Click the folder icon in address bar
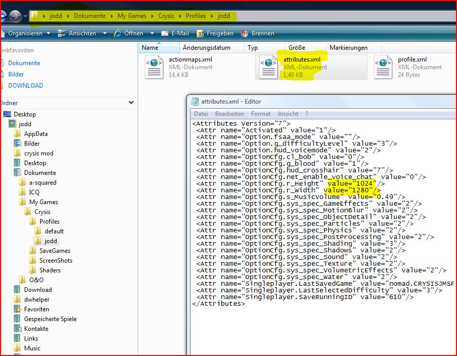The image size is (457, 356). pos(34,16)
